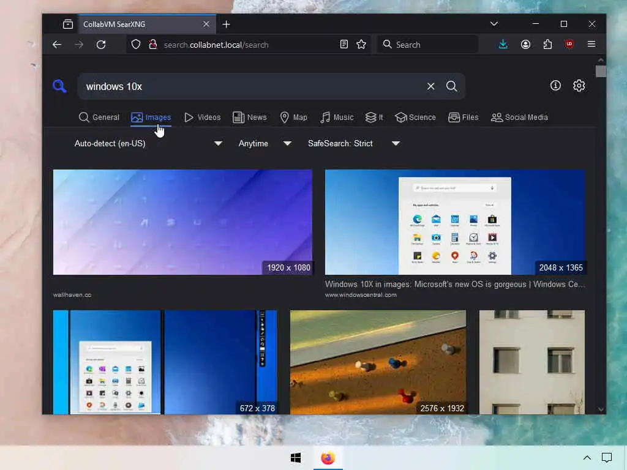
Task: Toggle reader view icon
Action: point(344,44)
